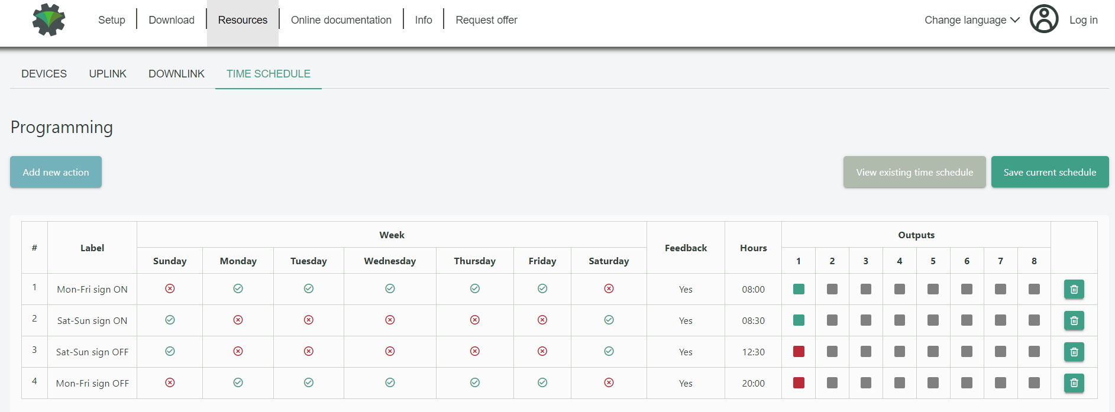Switch to the DEVICES tab

point(44,74)
